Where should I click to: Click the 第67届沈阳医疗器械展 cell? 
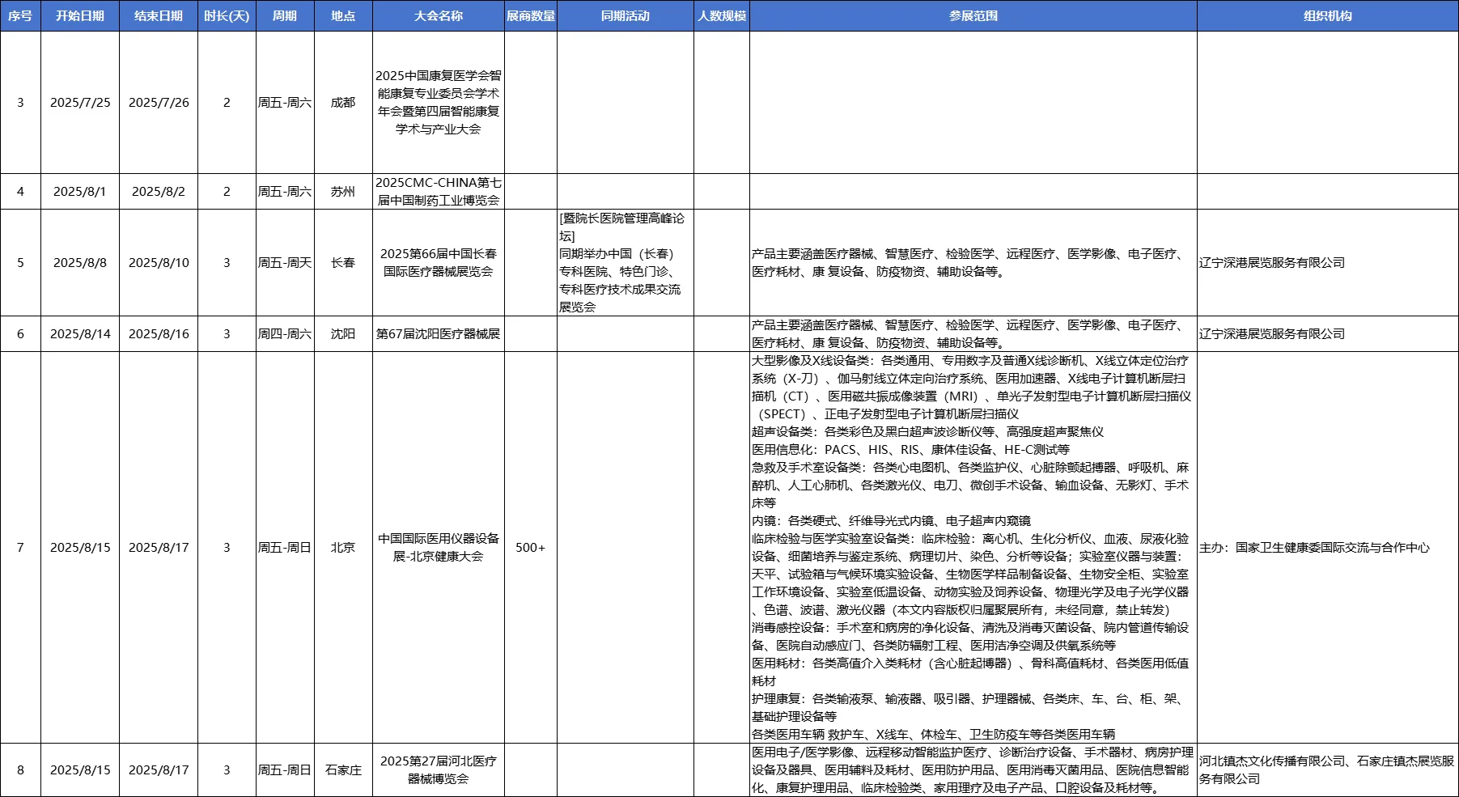[x=439, y=334]
